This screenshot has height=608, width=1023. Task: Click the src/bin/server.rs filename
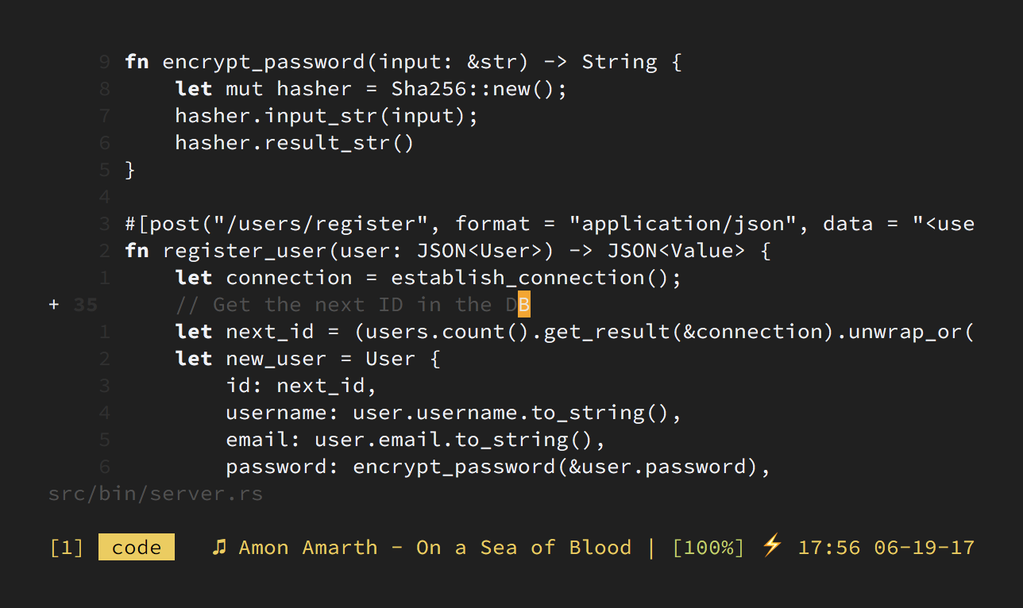pyautogui.click(x=156, y=494)
